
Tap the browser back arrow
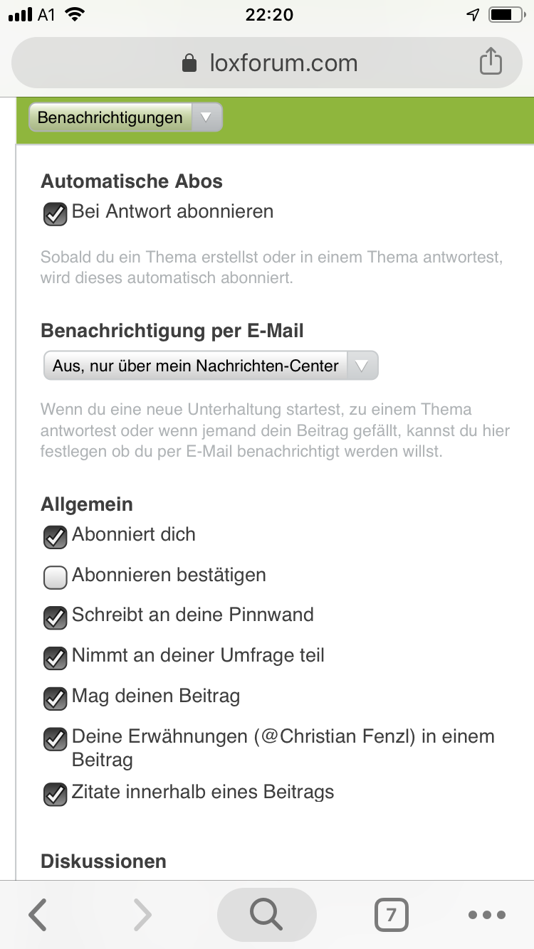tap(38, 914)
